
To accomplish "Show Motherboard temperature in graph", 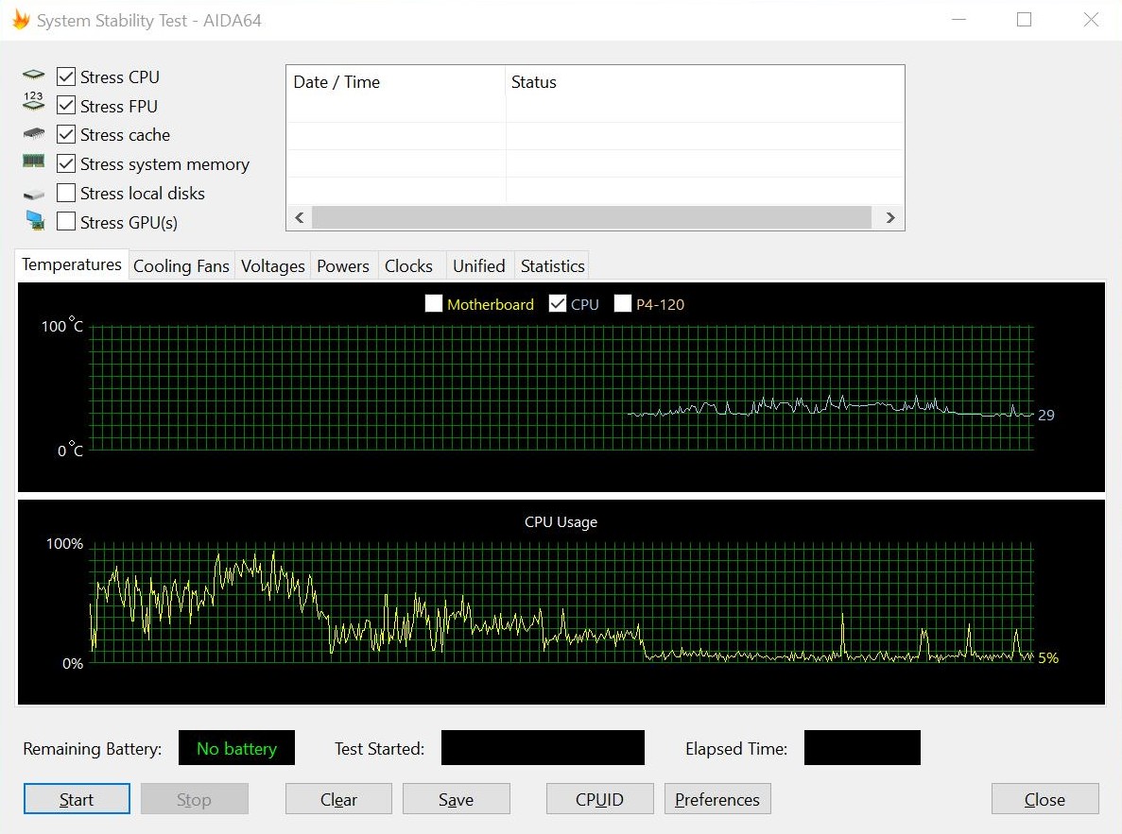I will [x=434, y=303].
